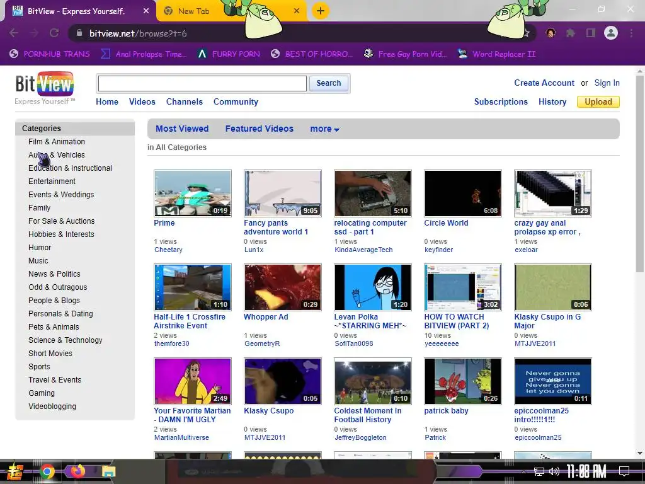Reload the page with the refresh icon
The width and height of the screenshot is (645, 484).
tap(54, 33)
